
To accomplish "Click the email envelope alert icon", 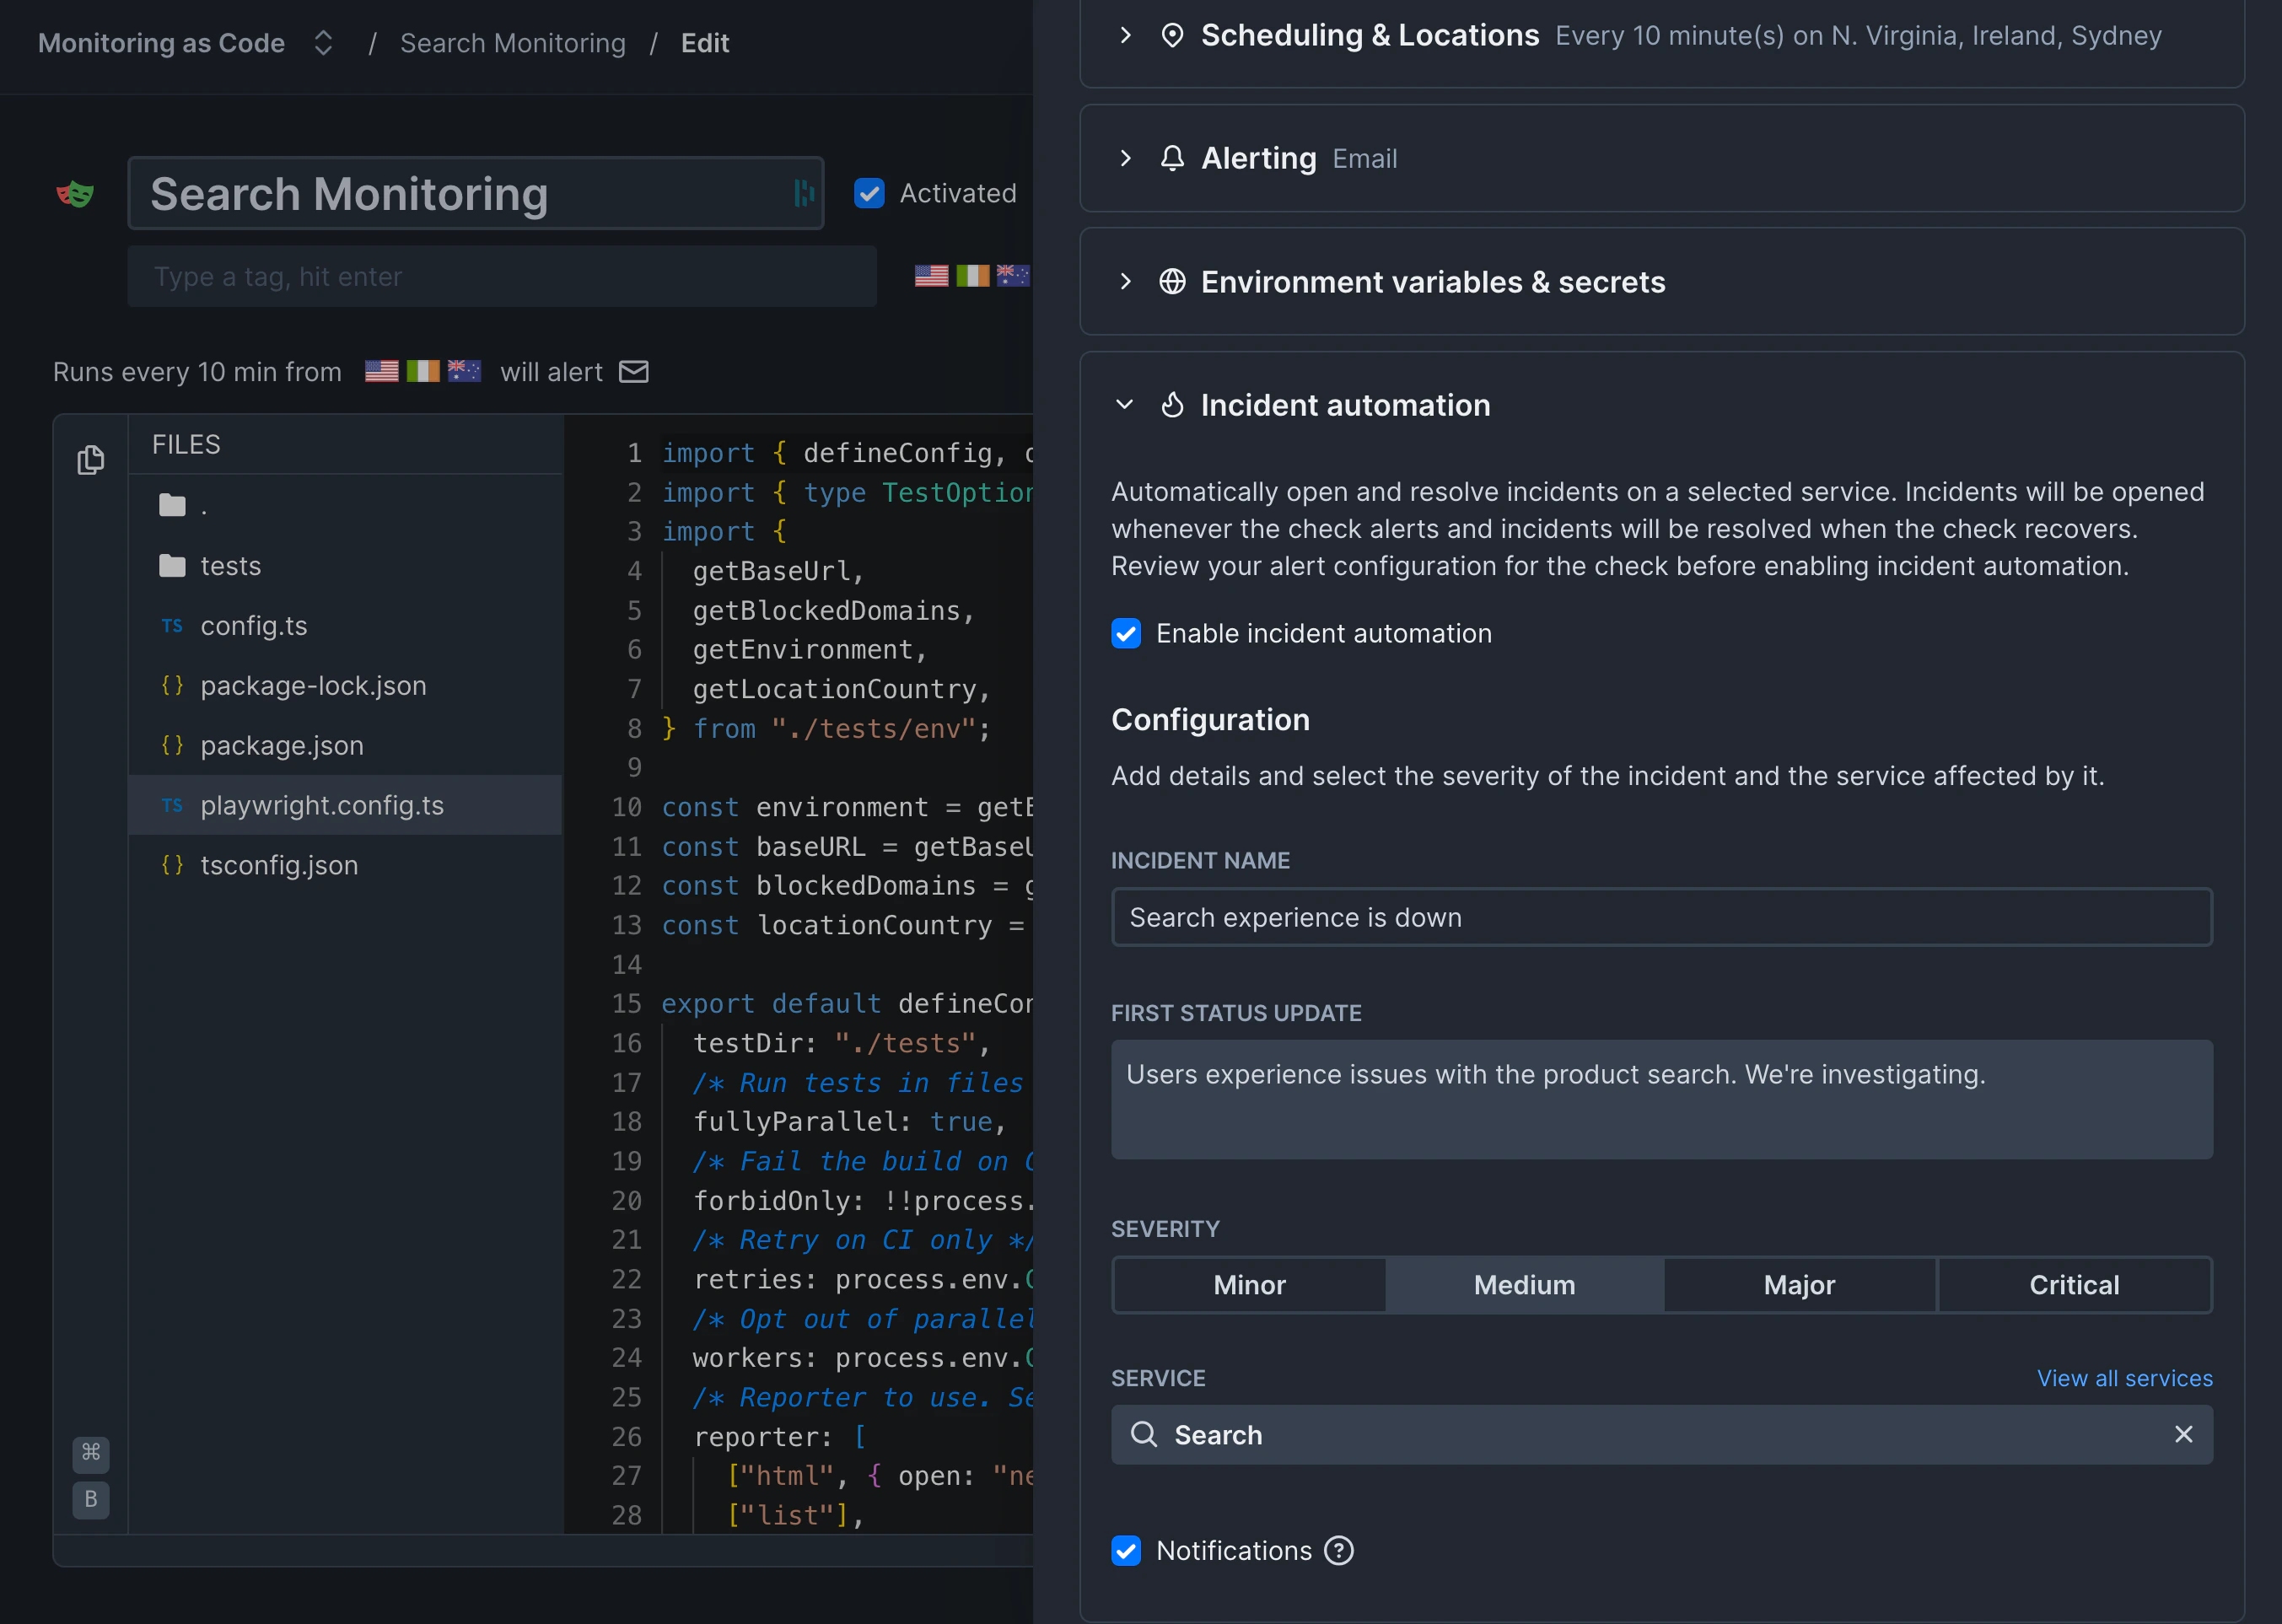I will (635, 371).
